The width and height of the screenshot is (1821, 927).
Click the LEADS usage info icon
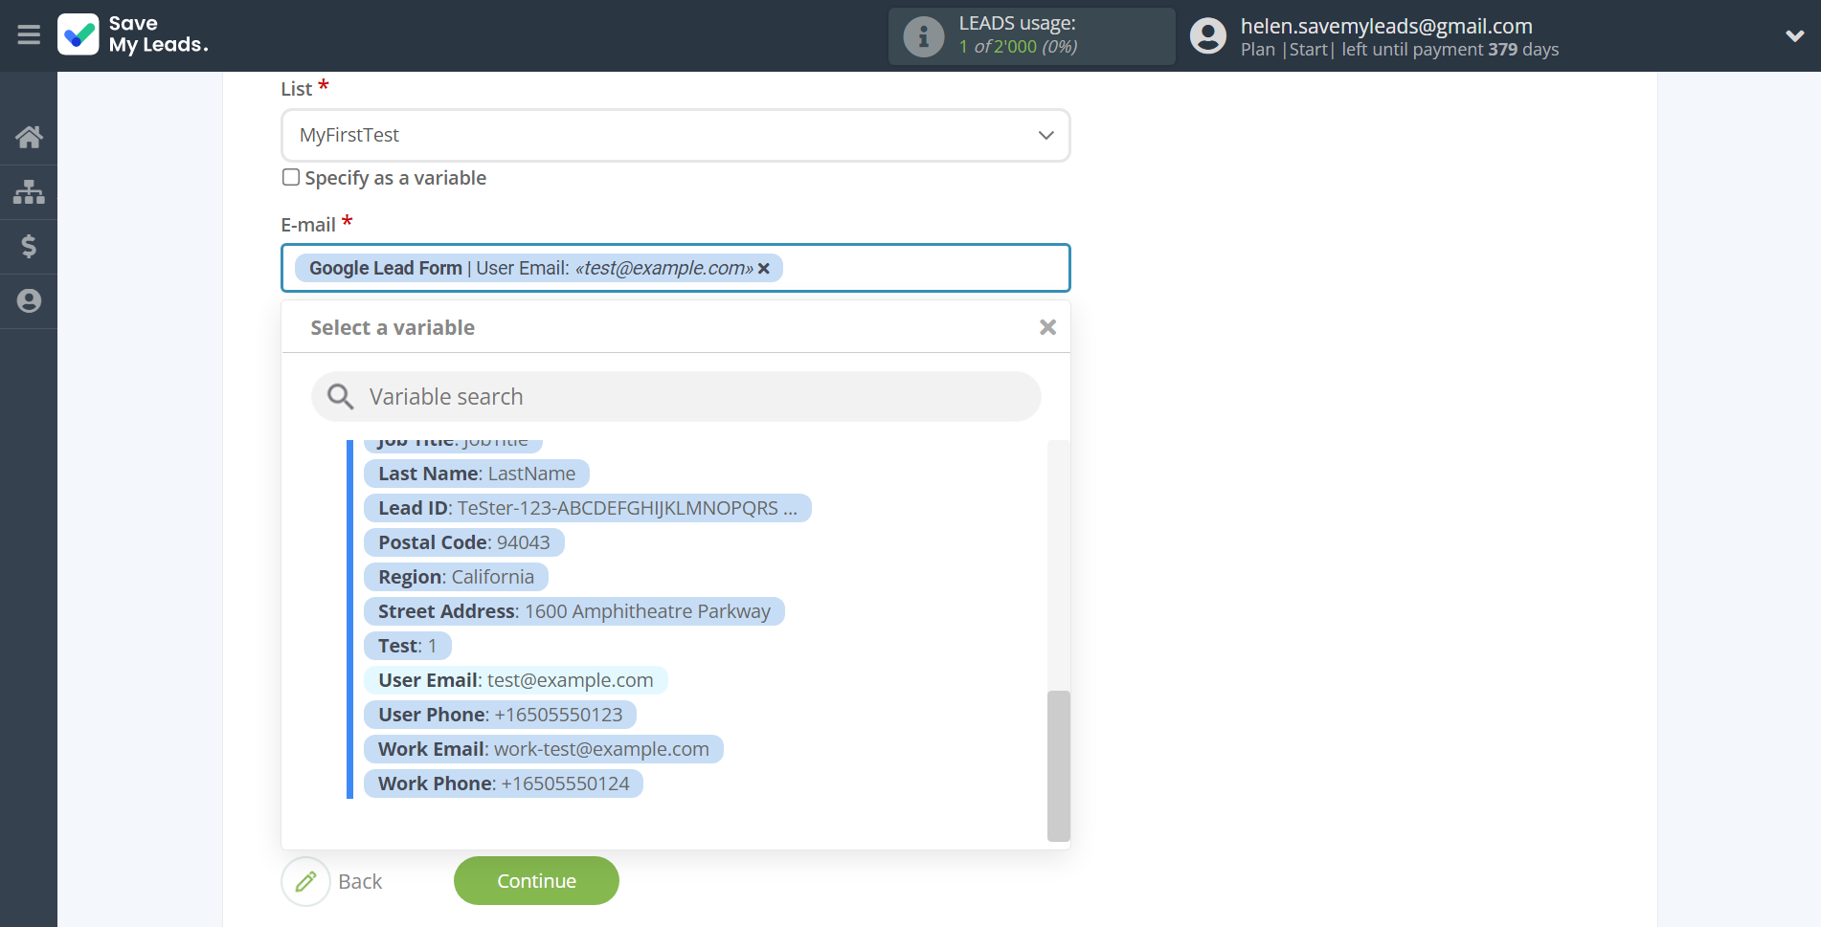point(924,36)
